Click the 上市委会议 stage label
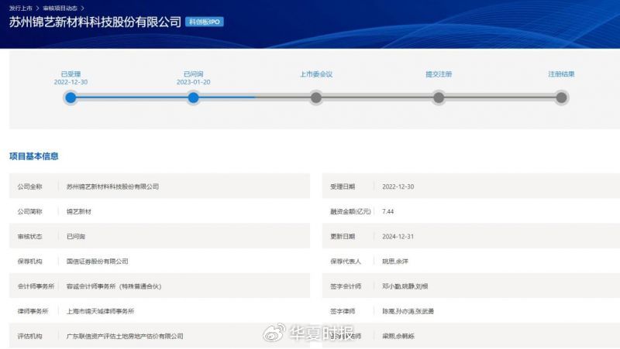Viewport: 620px width, 349px height. click(x=316, y=74)
